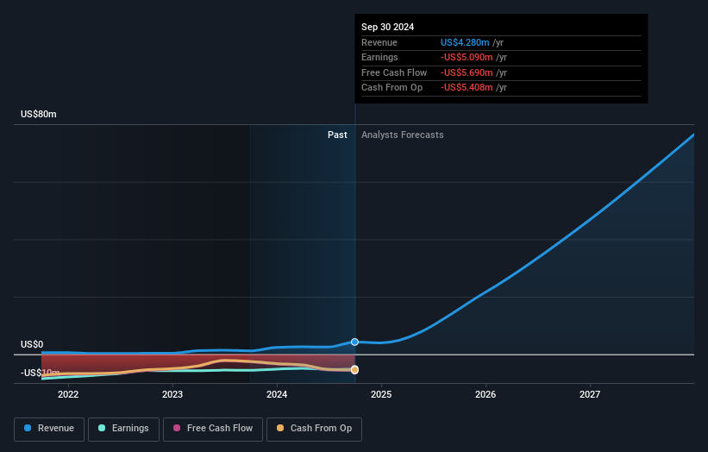Click the 2027 x-axis label

[x=590, y=394]
